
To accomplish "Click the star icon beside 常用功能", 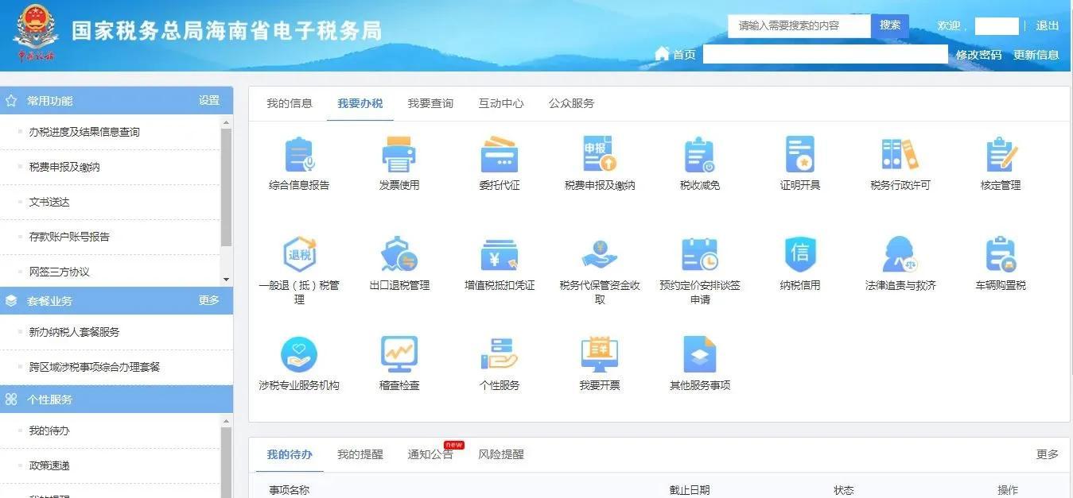I will 11,101.
